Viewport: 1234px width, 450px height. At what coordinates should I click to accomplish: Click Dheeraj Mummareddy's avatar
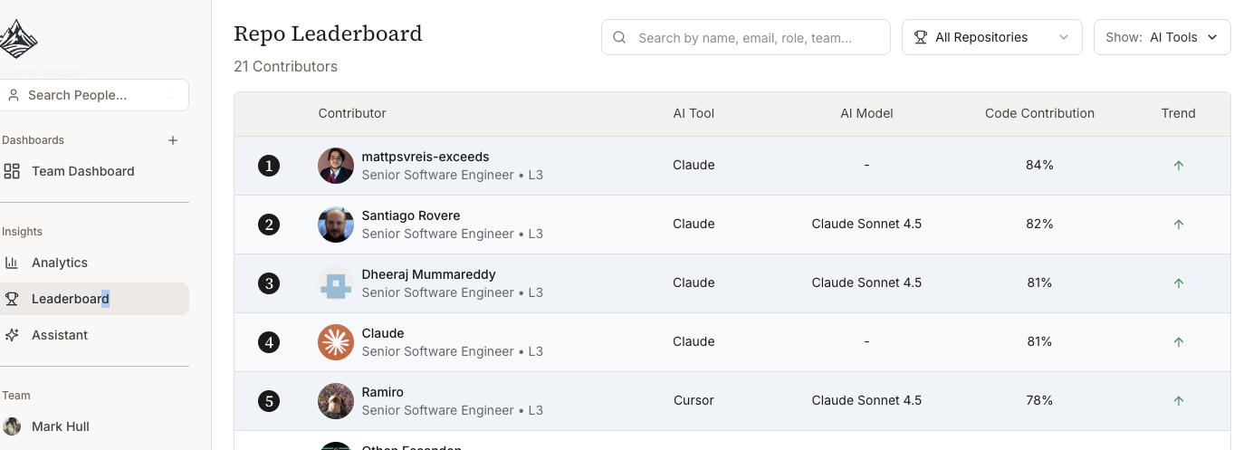click(x=336, y=283)
